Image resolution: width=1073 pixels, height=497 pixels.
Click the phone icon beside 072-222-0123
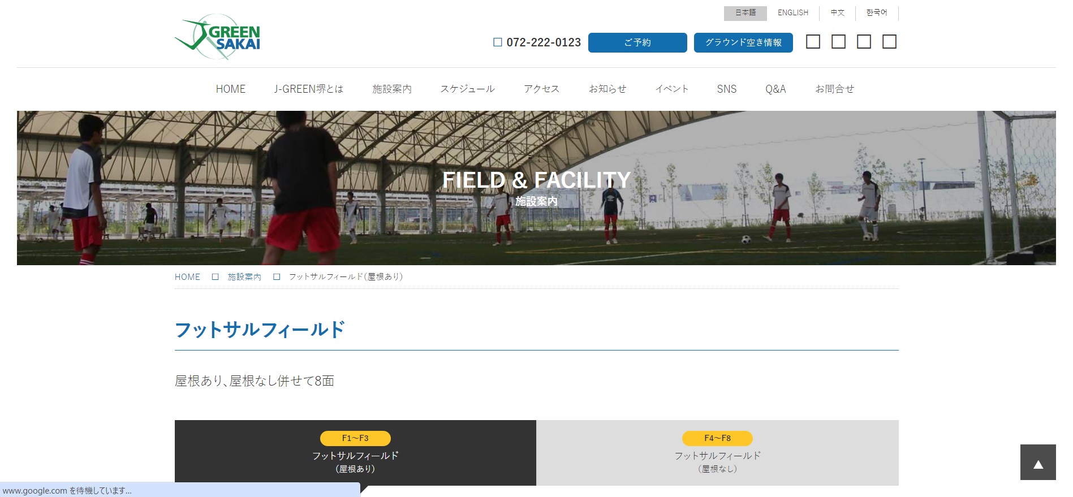(498, 42)
